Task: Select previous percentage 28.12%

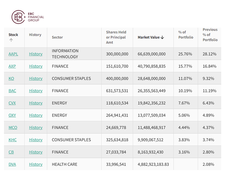Action: 209,54
